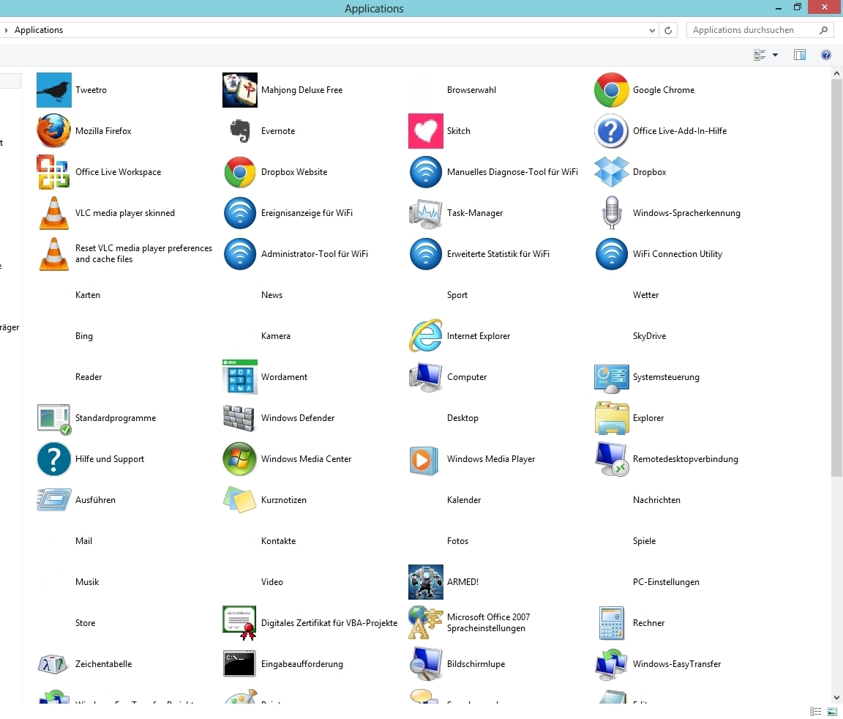Select the Kalender app label
The height and width of the screenshot is (719, 843).
click(x=464, y=500)
